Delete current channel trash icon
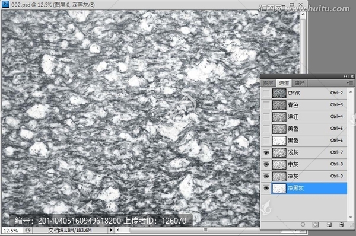Image resolution: width=356 pixels, height=236 pixels. [342, 225]
